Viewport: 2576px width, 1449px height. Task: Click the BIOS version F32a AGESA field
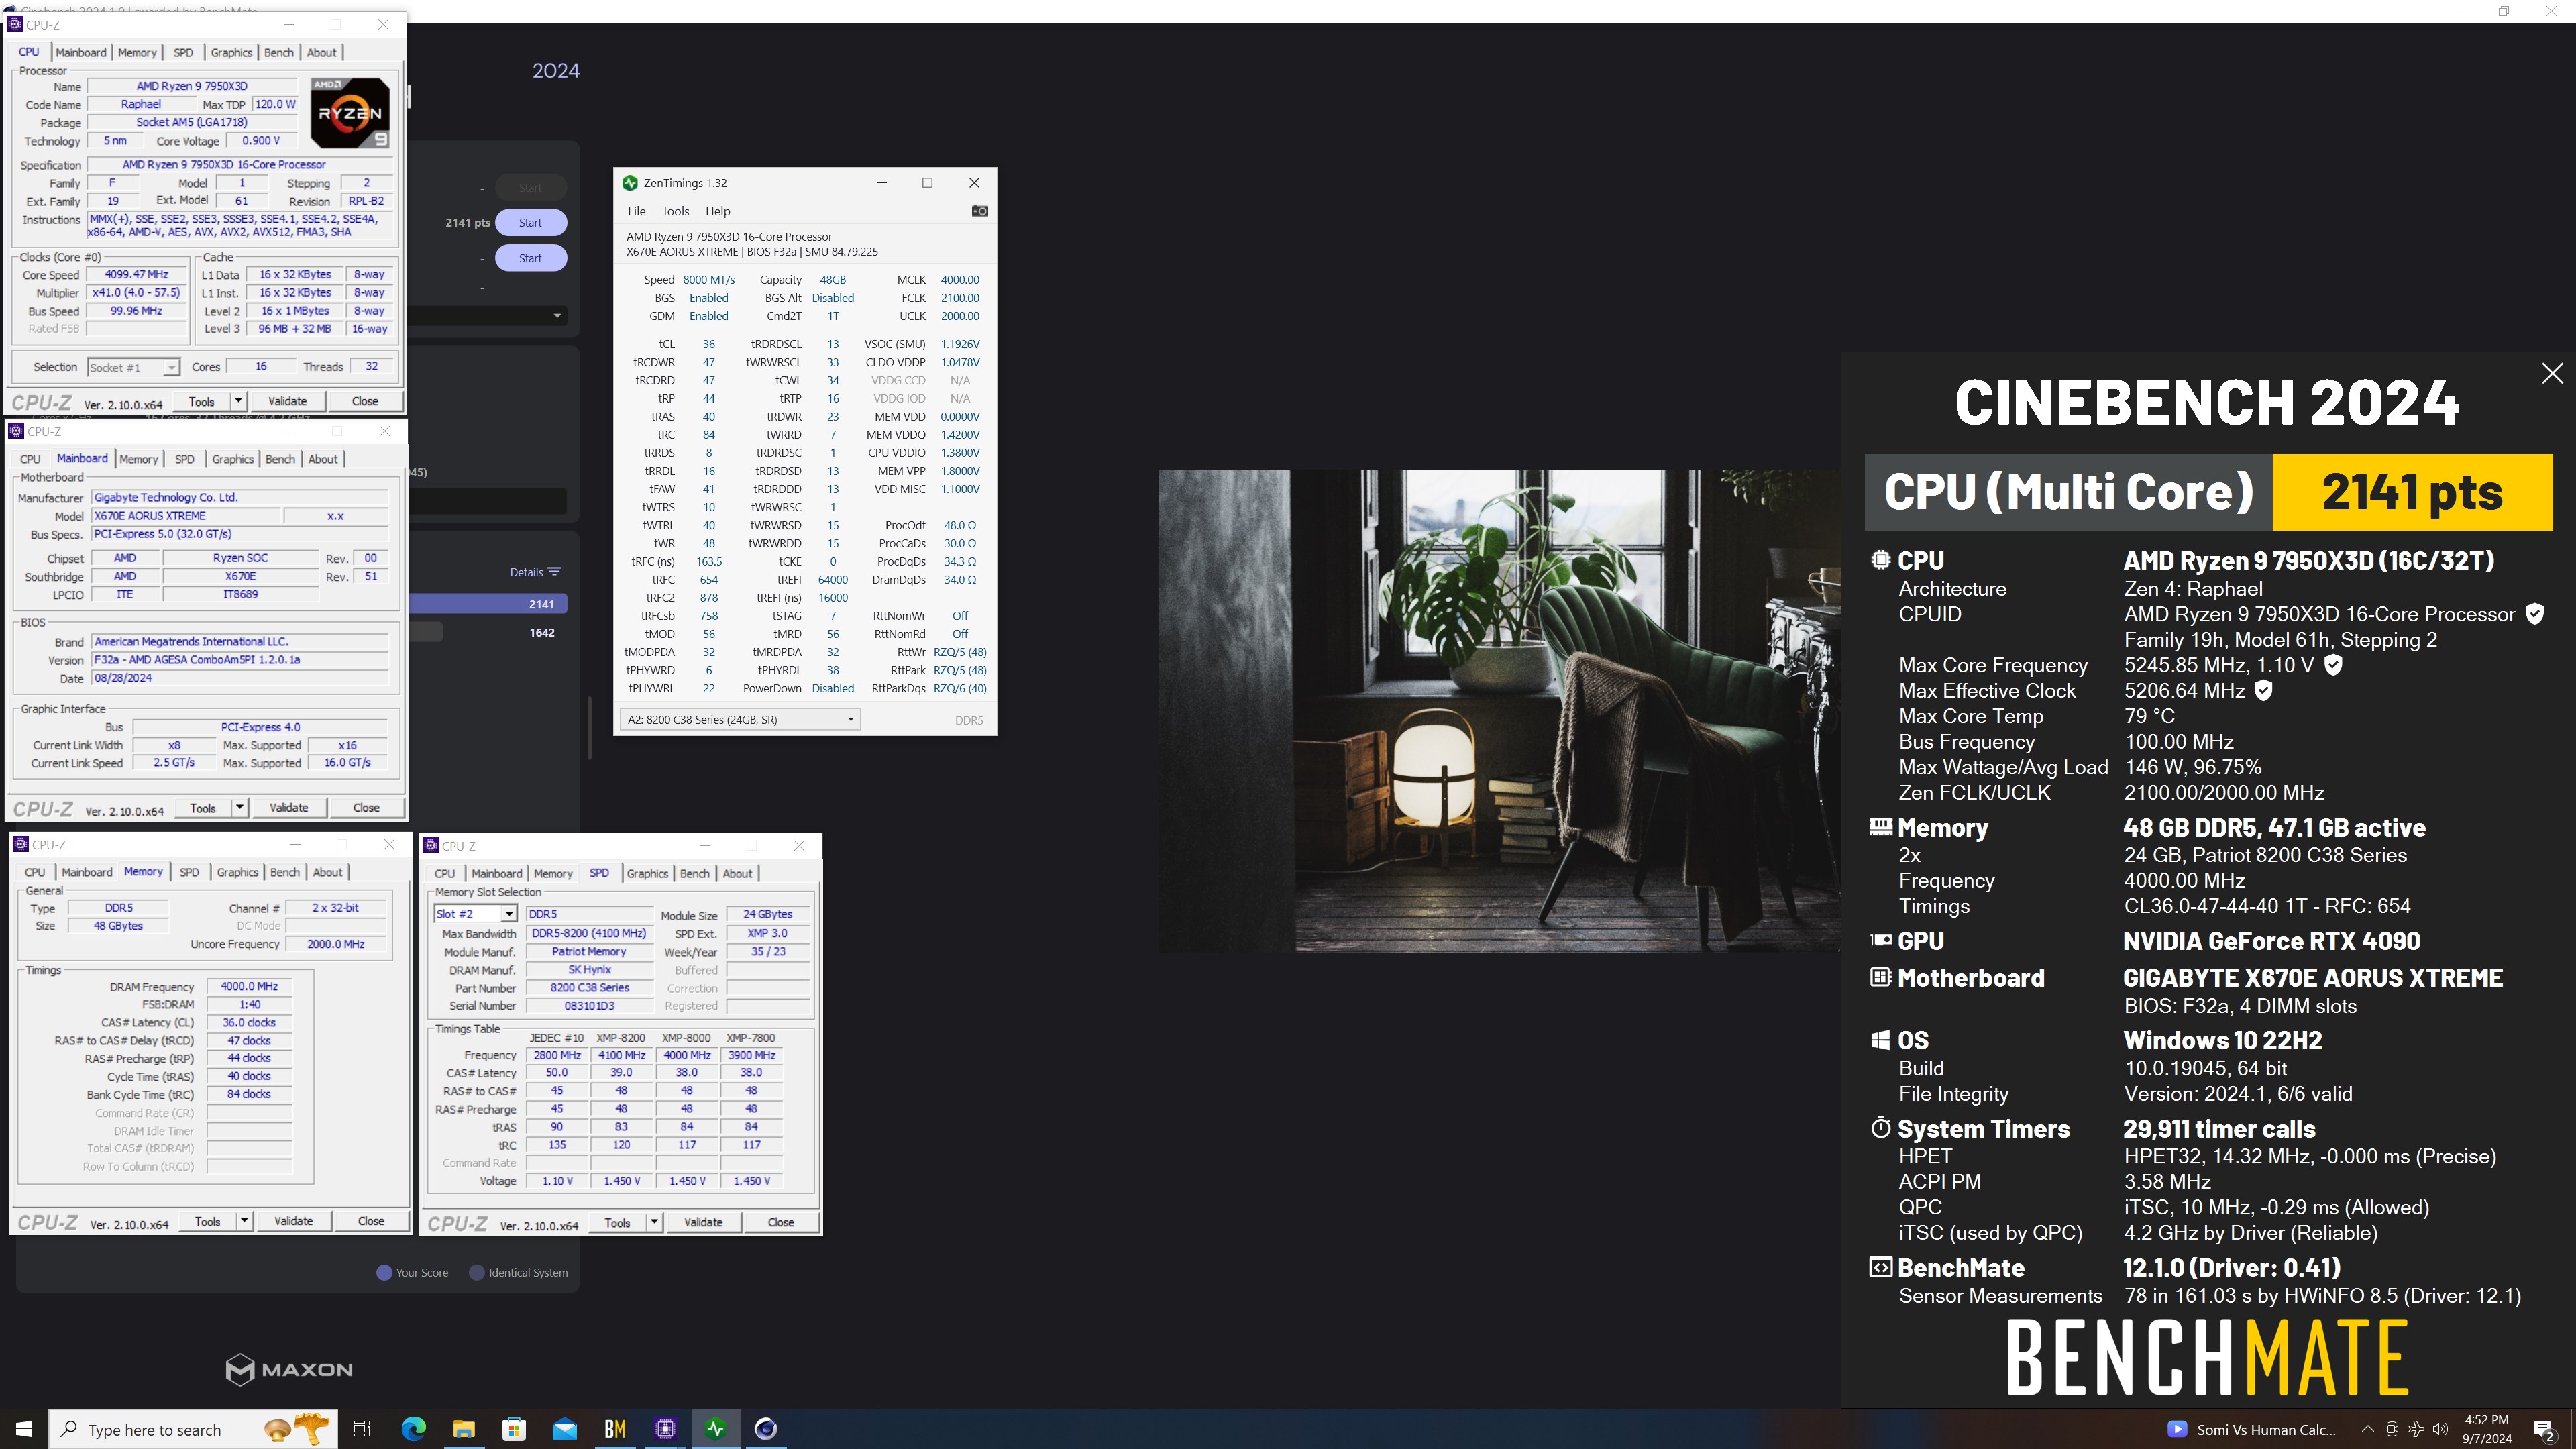click(240, 660)
